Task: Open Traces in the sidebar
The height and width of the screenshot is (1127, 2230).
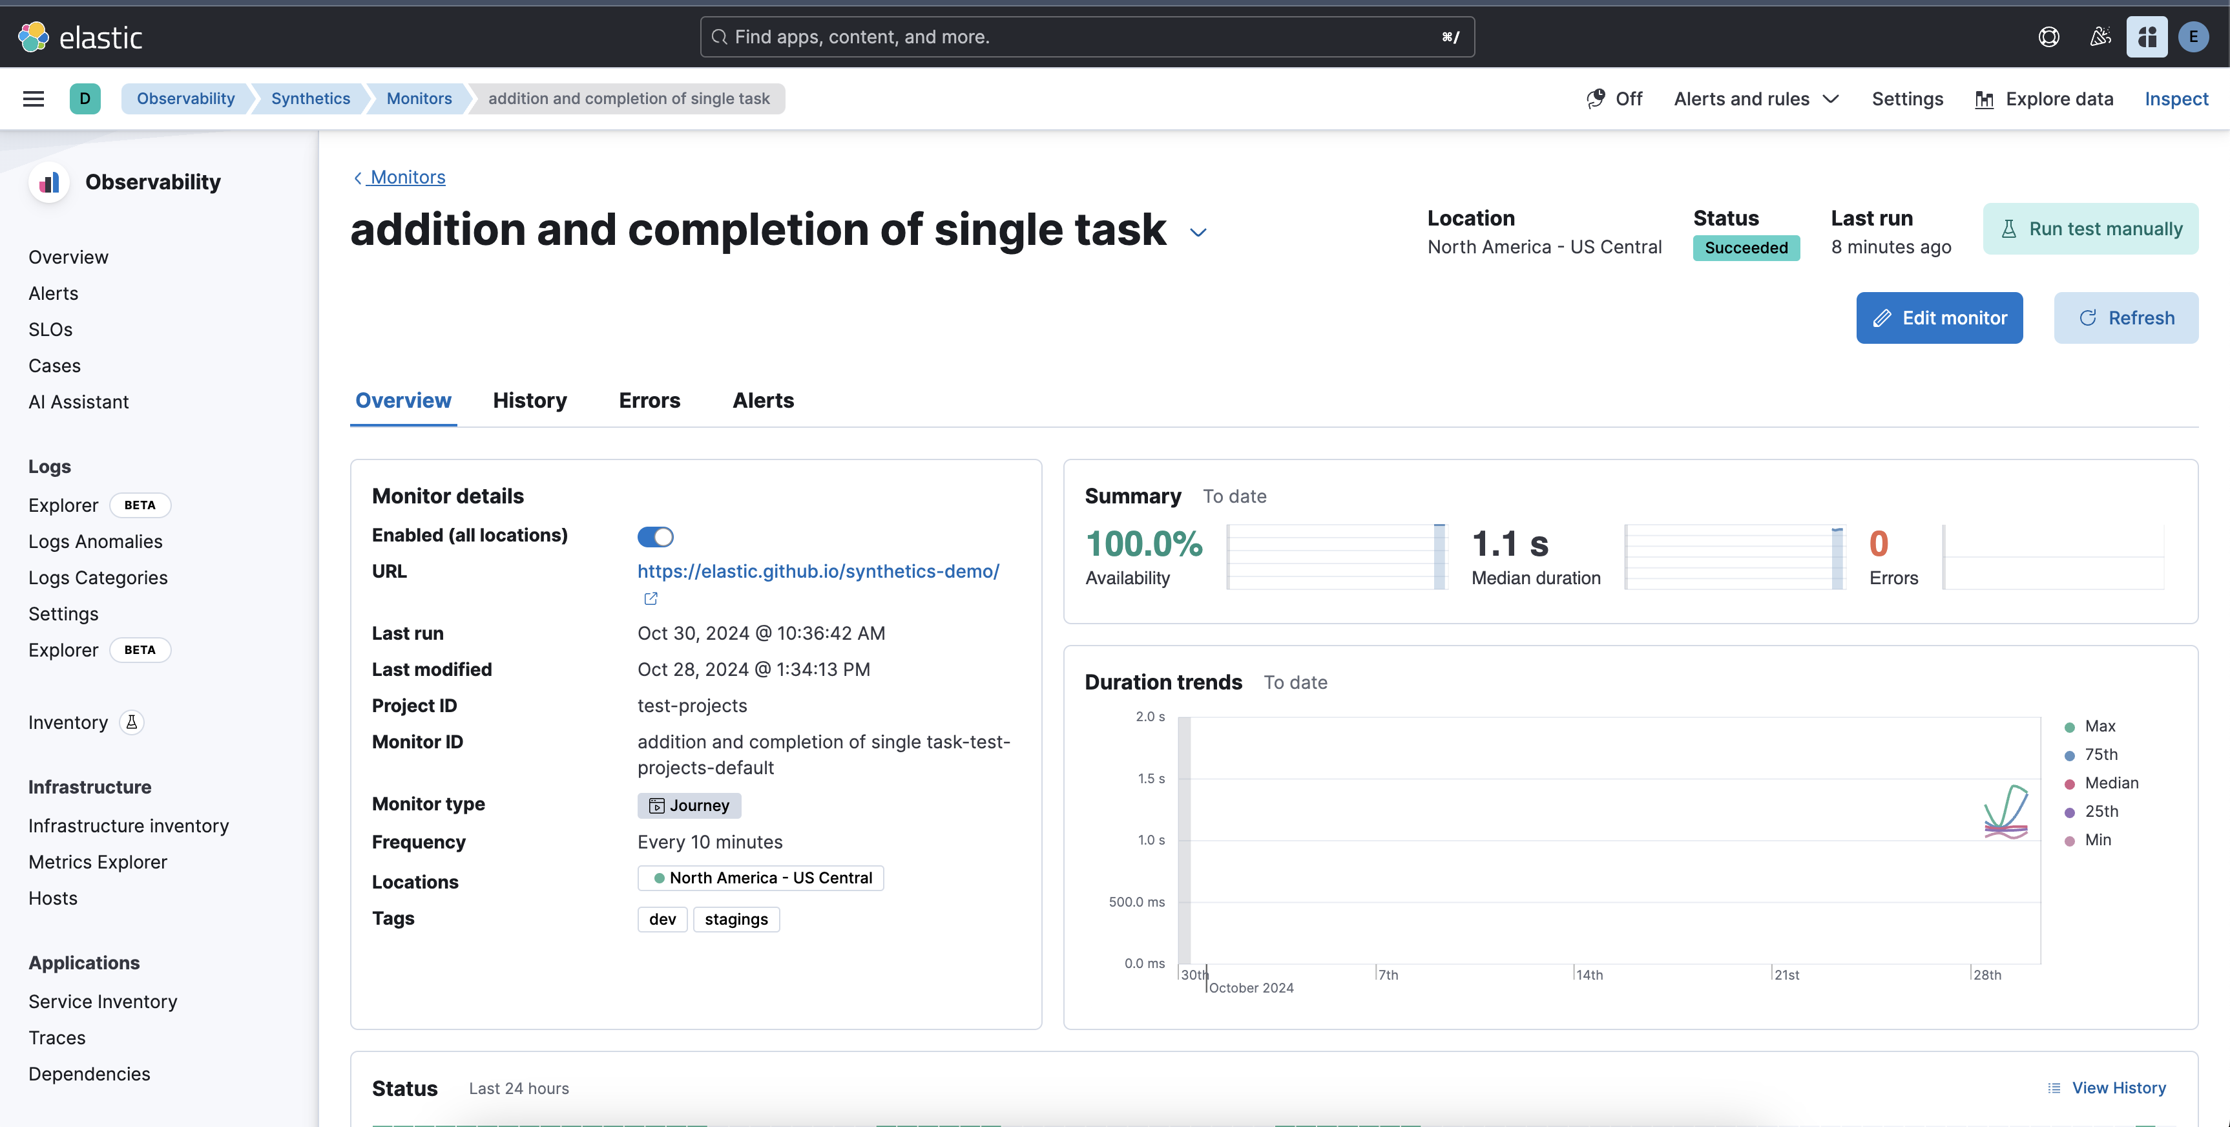Action: click(x=57, y=1038)
